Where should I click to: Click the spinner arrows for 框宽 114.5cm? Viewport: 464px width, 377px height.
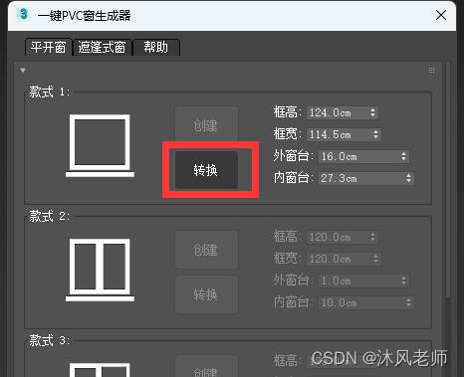tap(375, 134)
